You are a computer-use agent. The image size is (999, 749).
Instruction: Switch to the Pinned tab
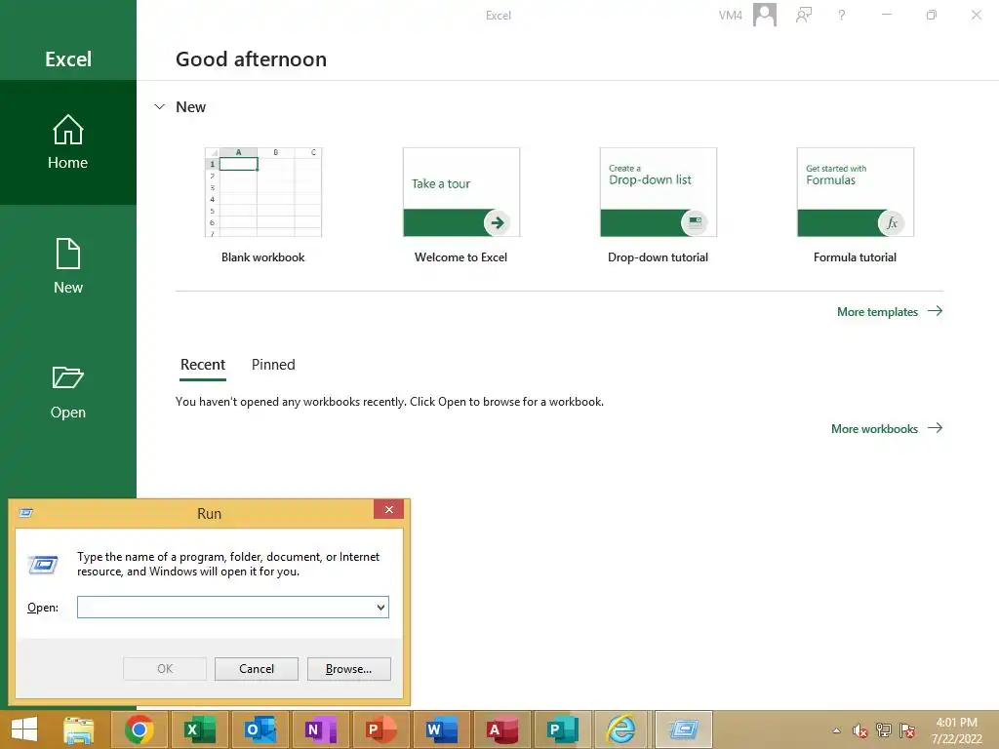pyautogui.click(x=273, y=365)
